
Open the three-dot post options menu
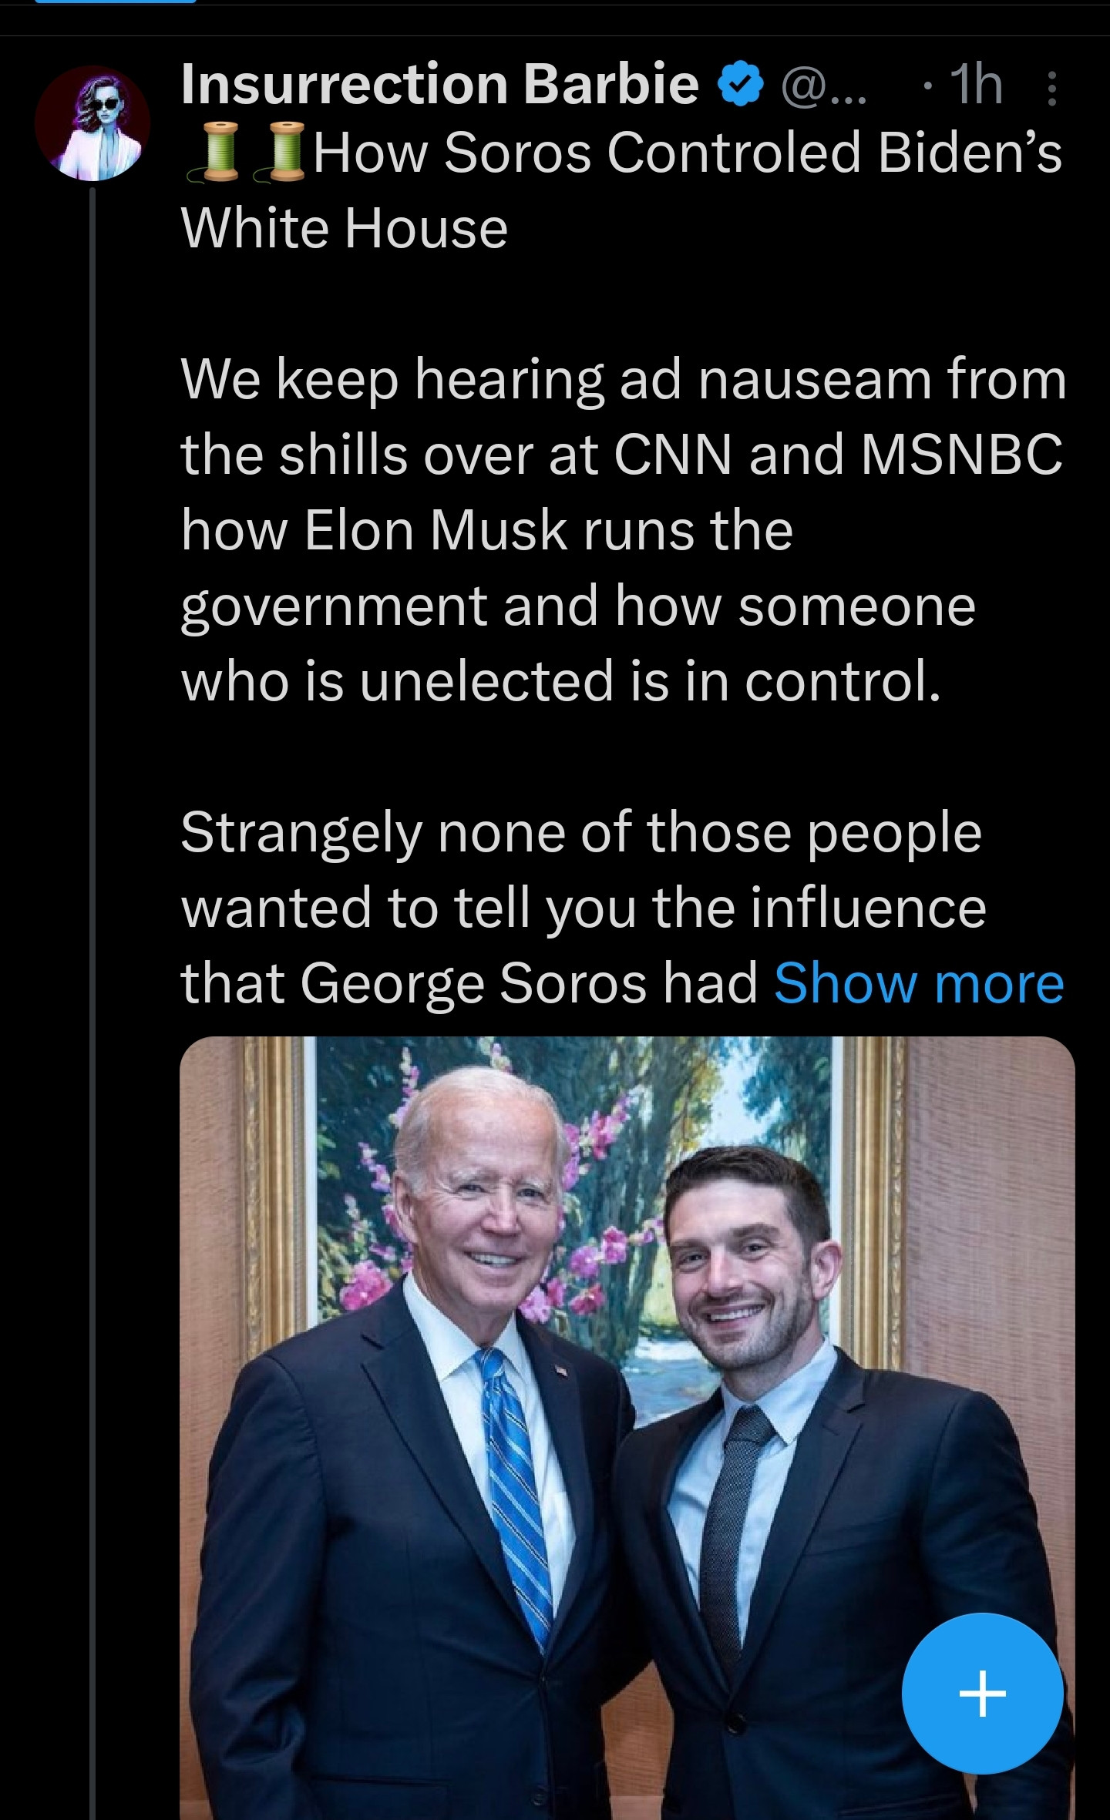[x=1053, y=86]
